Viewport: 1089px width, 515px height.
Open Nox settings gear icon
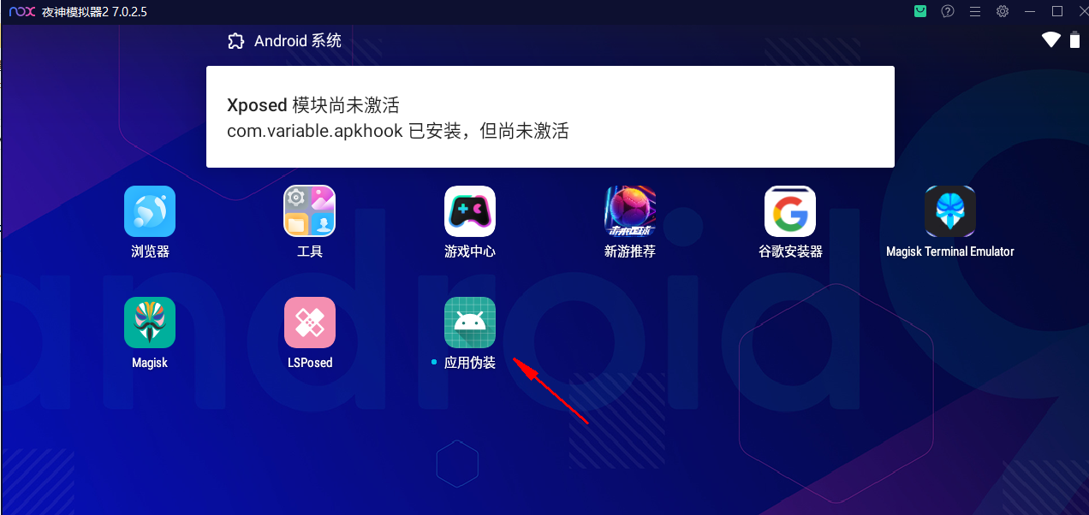(1003, 11)
